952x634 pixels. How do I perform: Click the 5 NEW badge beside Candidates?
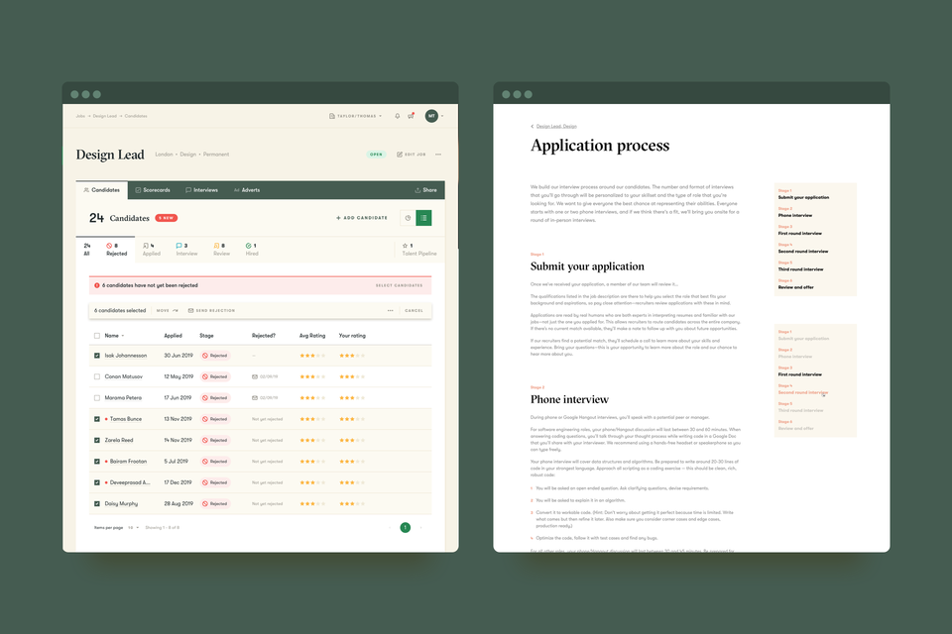tap(167, 218)
